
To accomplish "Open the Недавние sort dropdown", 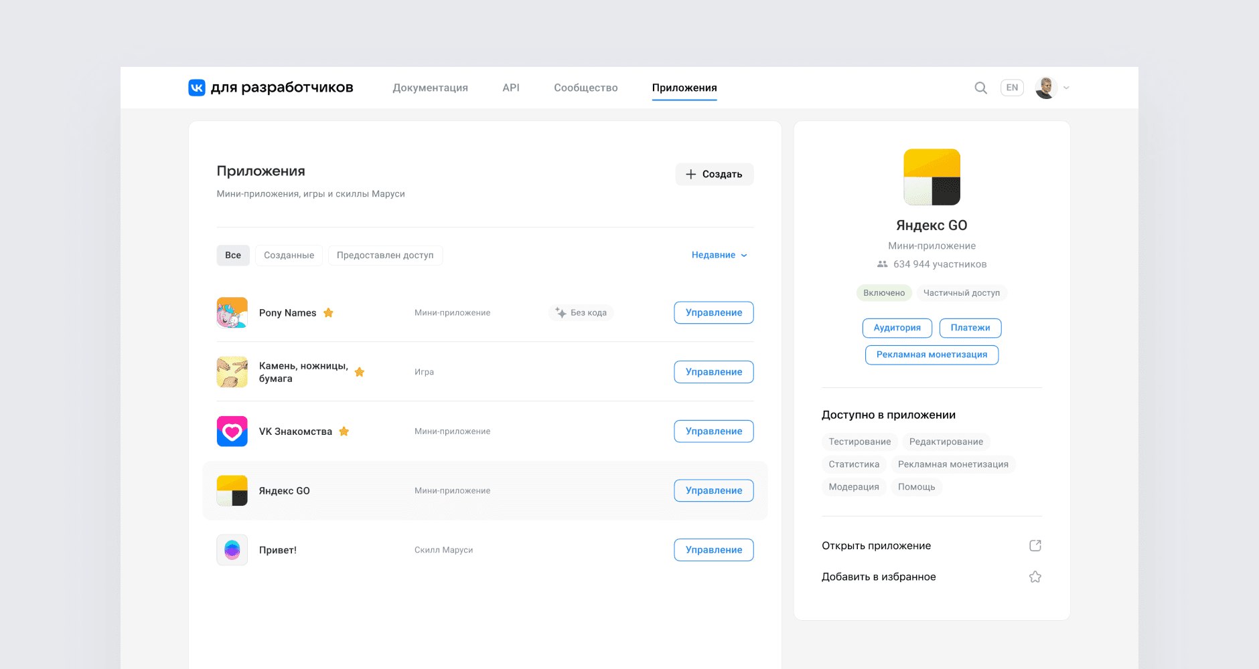I will coord(719,255).
